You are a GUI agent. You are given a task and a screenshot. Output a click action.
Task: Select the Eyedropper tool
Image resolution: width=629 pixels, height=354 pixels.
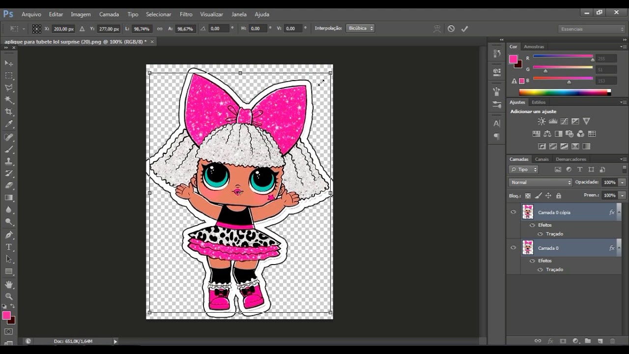[9, 124]
